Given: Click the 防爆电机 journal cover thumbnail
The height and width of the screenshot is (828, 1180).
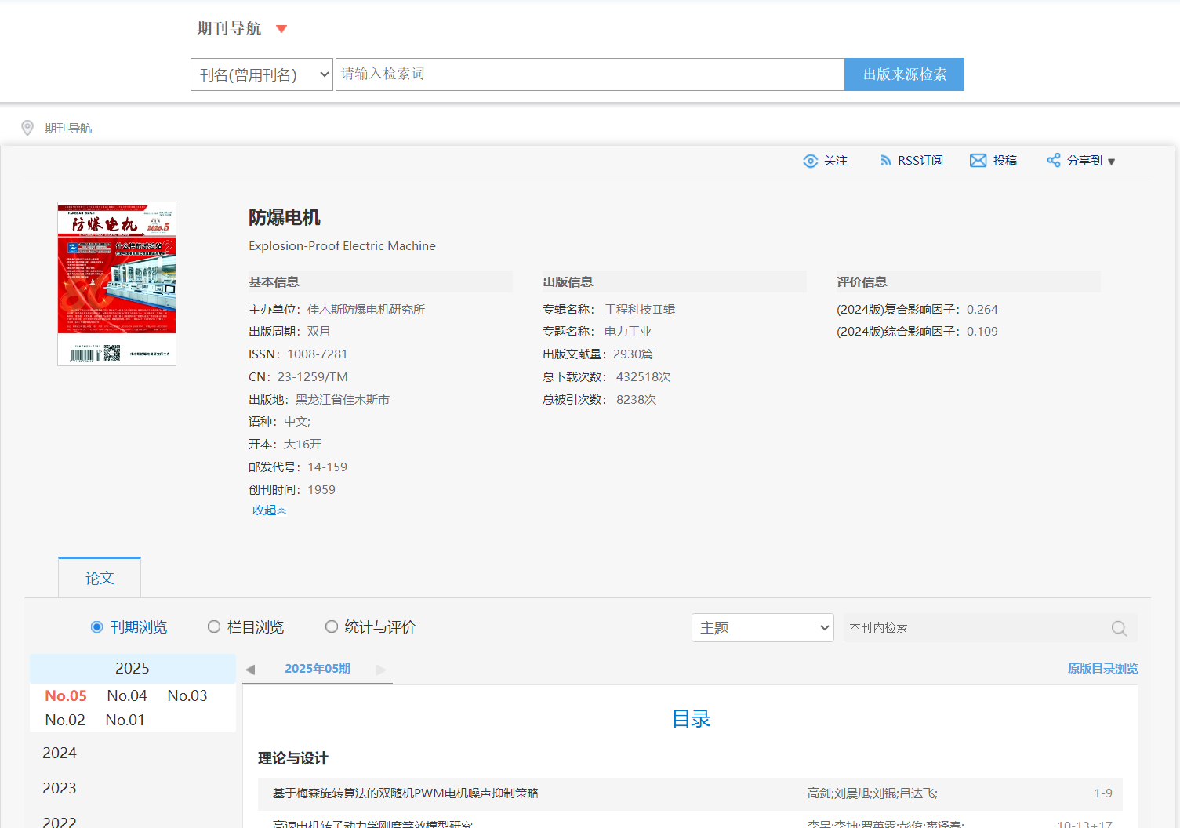Looking at the screenshot, I should (117, 284).
